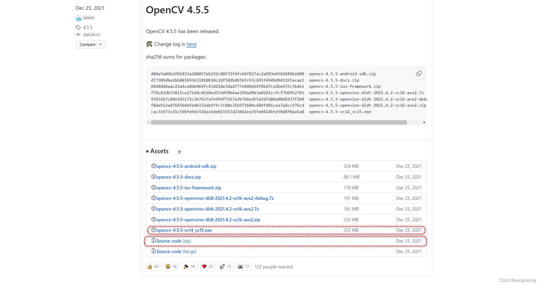540x285 pixels.
Task: Click 'OpenCV 4.5.5 has been released.' text
Action: pos(183,31)
